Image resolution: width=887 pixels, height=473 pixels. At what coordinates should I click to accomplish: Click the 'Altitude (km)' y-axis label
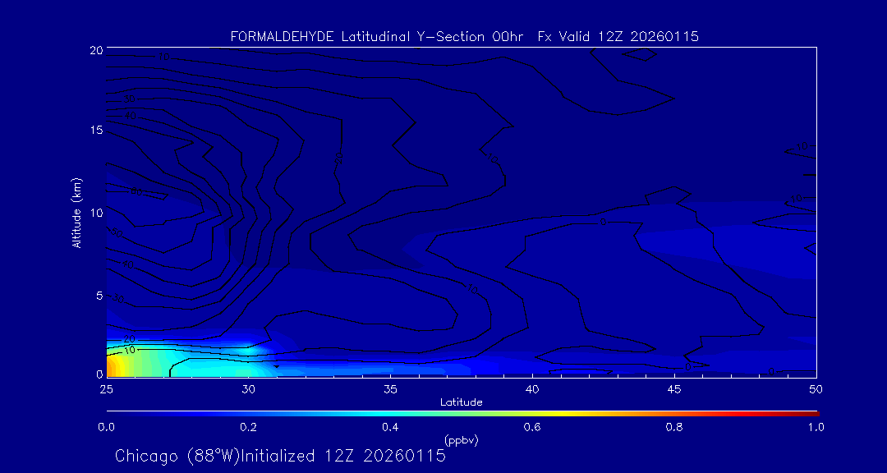click(76, 213)
